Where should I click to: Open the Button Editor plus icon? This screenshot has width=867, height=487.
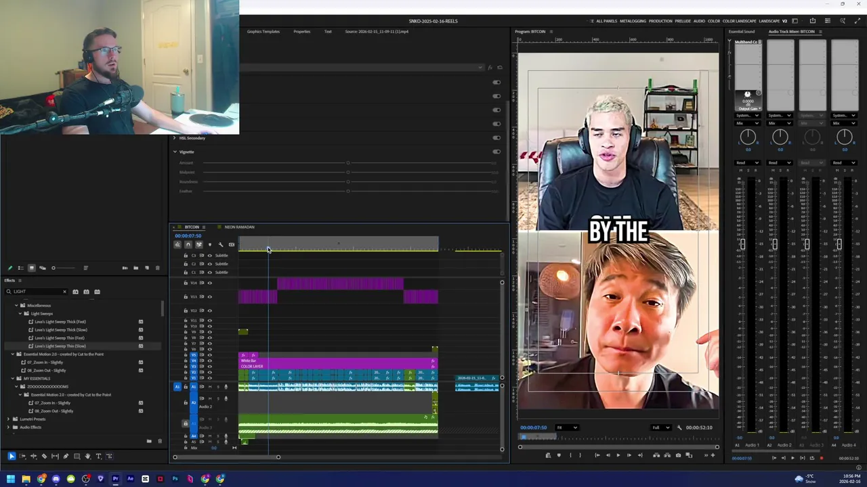[713, 455]
